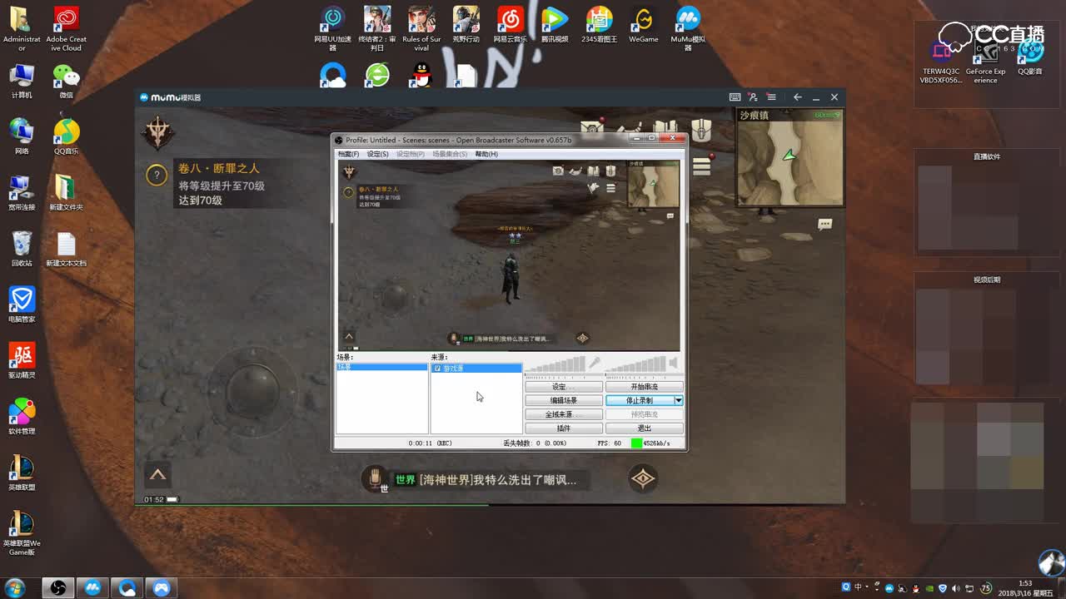
Task: Open the 微信 desktop icon
Action: click(66, 82)
